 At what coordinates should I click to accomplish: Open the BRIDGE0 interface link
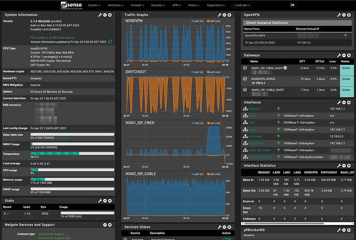254,109
